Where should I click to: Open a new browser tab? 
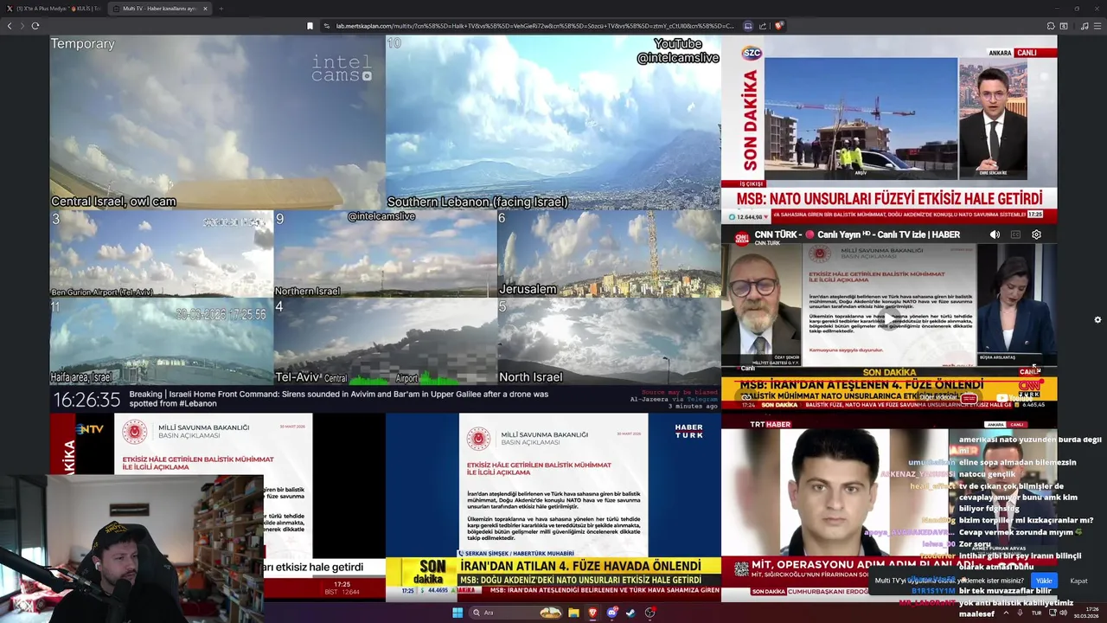tap(221, 9)
